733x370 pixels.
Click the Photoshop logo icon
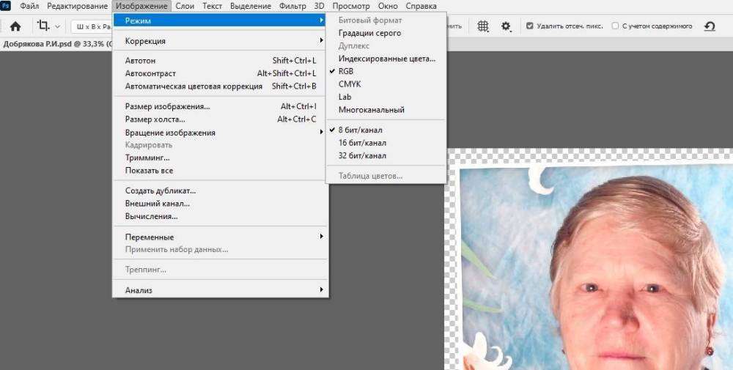pos(7,6)
